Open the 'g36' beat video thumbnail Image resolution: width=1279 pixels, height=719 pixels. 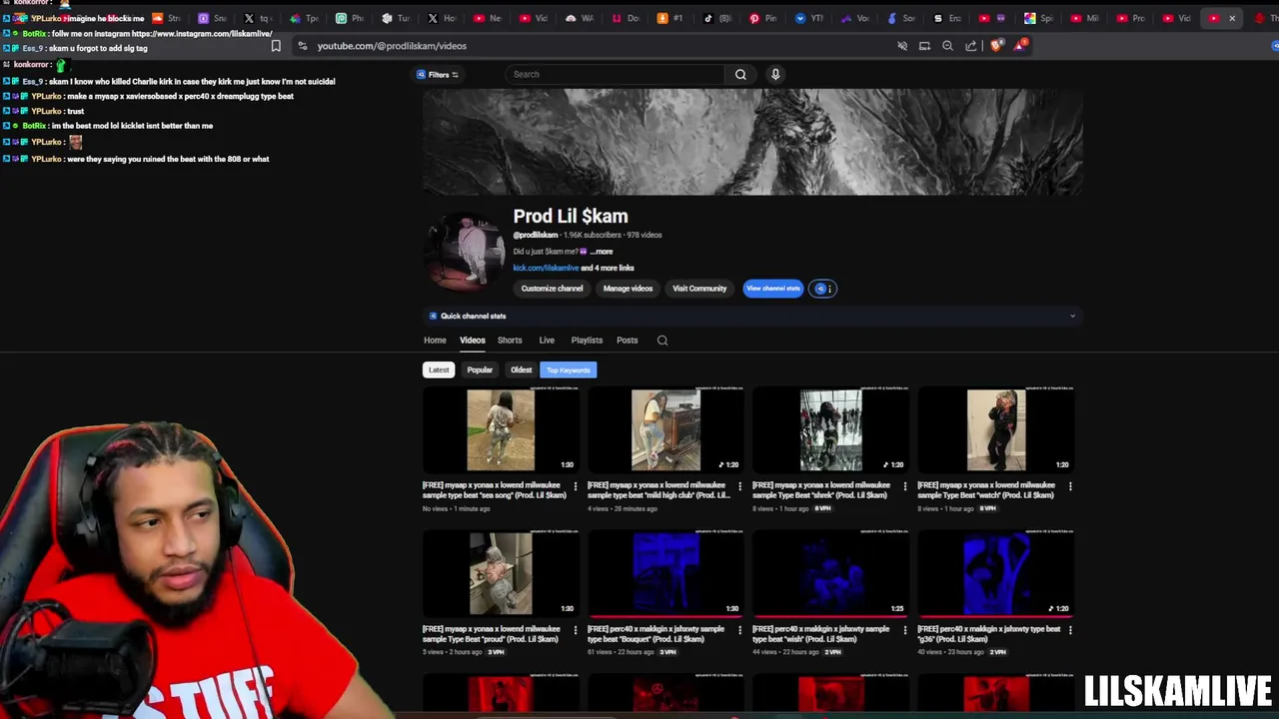pyautogui.click(x=995, y=573)
